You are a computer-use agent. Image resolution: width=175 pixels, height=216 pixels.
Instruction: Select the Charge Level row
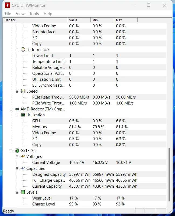tap(44, 204)
